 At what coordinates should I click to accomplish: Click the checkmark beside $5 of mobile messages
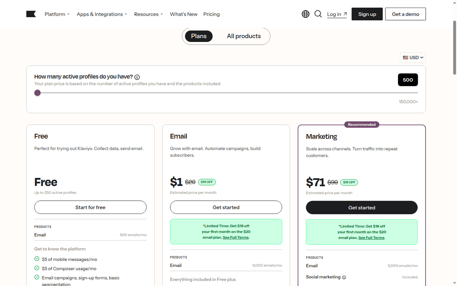pos(37,259)
